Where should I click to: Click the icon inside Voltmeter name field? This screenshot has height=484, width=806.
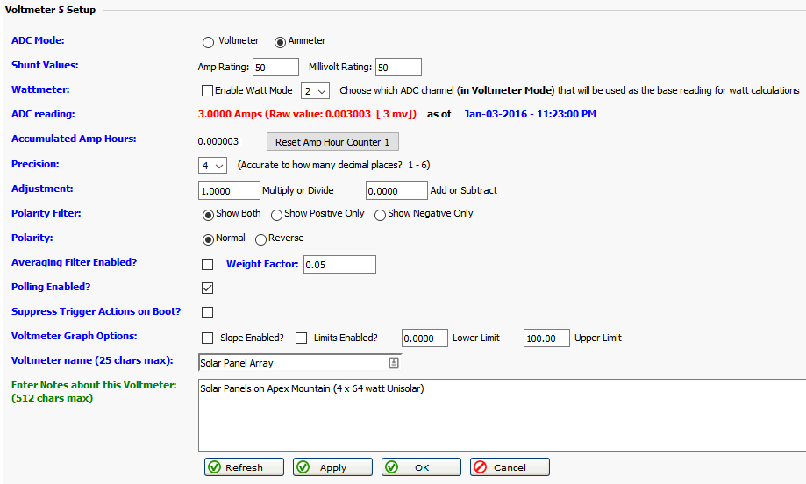(394, 363)
